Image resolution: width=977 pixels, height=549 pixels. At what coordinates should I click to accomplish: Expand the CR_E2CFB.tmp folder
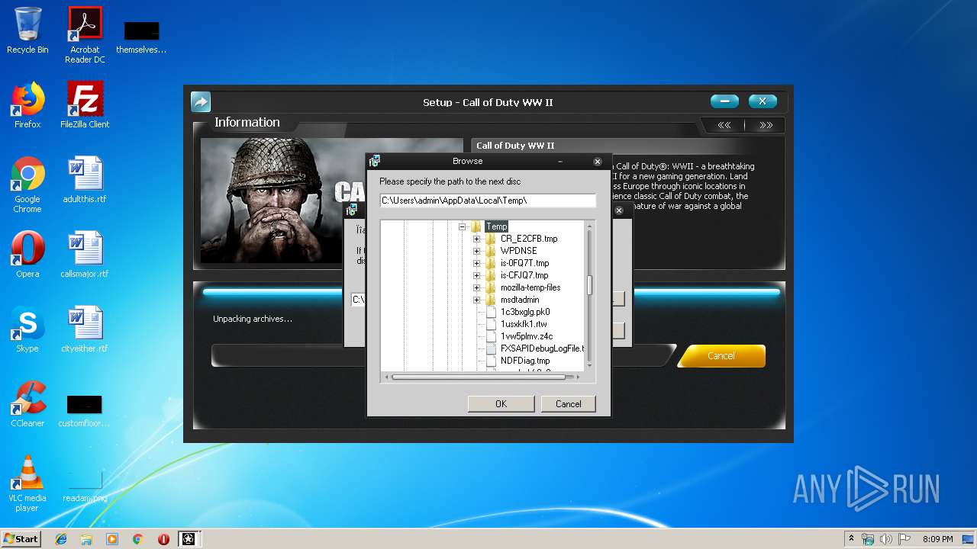coord(477,239)
